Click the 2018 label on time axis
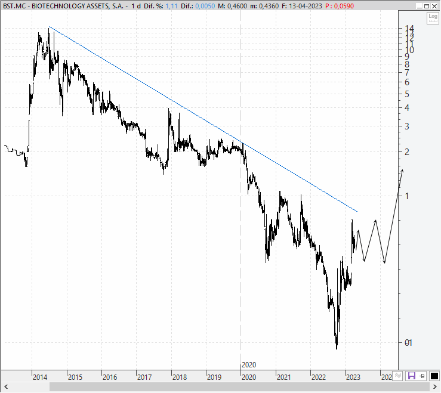The image size is (441, 393). point(180,377)
